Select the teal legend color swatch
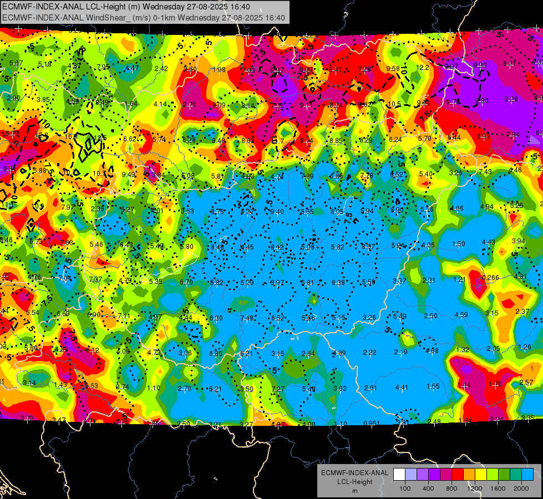The image size is (543, 499). [516, 475]
